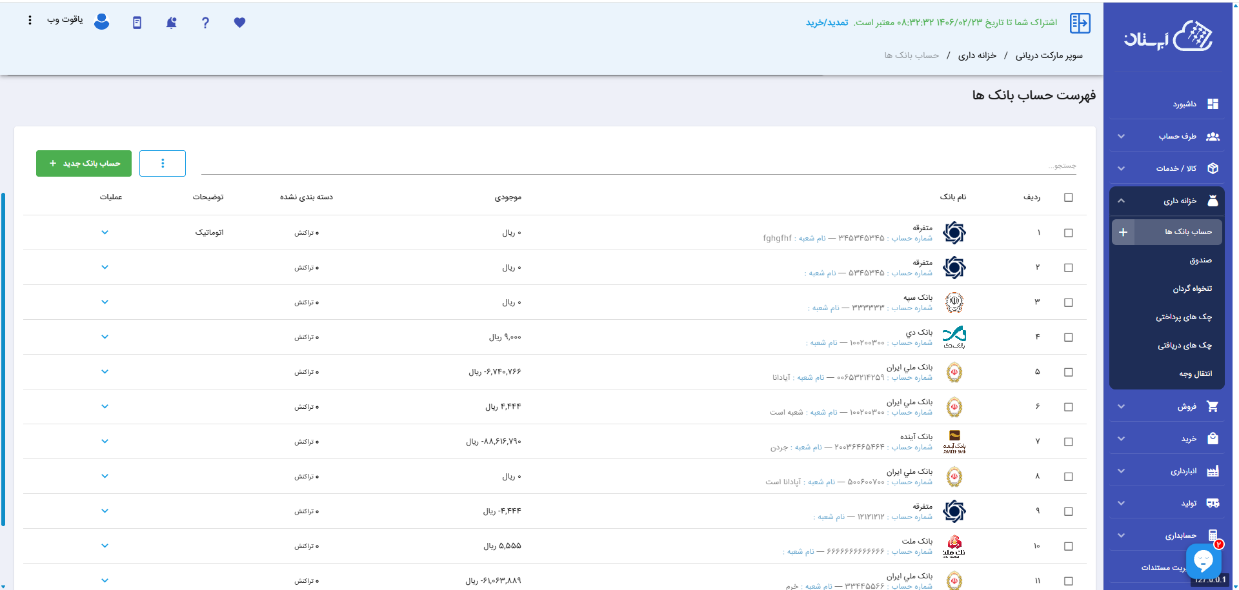The height and width of the screenshot is (590, 1239).
Task: Expand operations chevron for Bank Day row ۴
Action: pyautogui.click(x=105, y=337)
